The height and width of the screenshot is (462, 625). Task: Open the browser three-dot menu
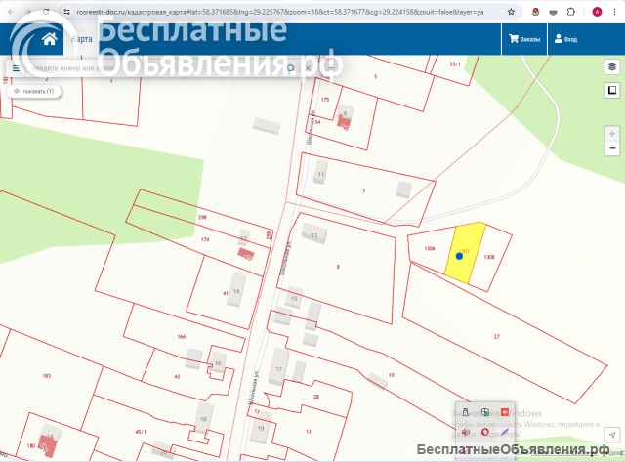[x=614, y=12]
